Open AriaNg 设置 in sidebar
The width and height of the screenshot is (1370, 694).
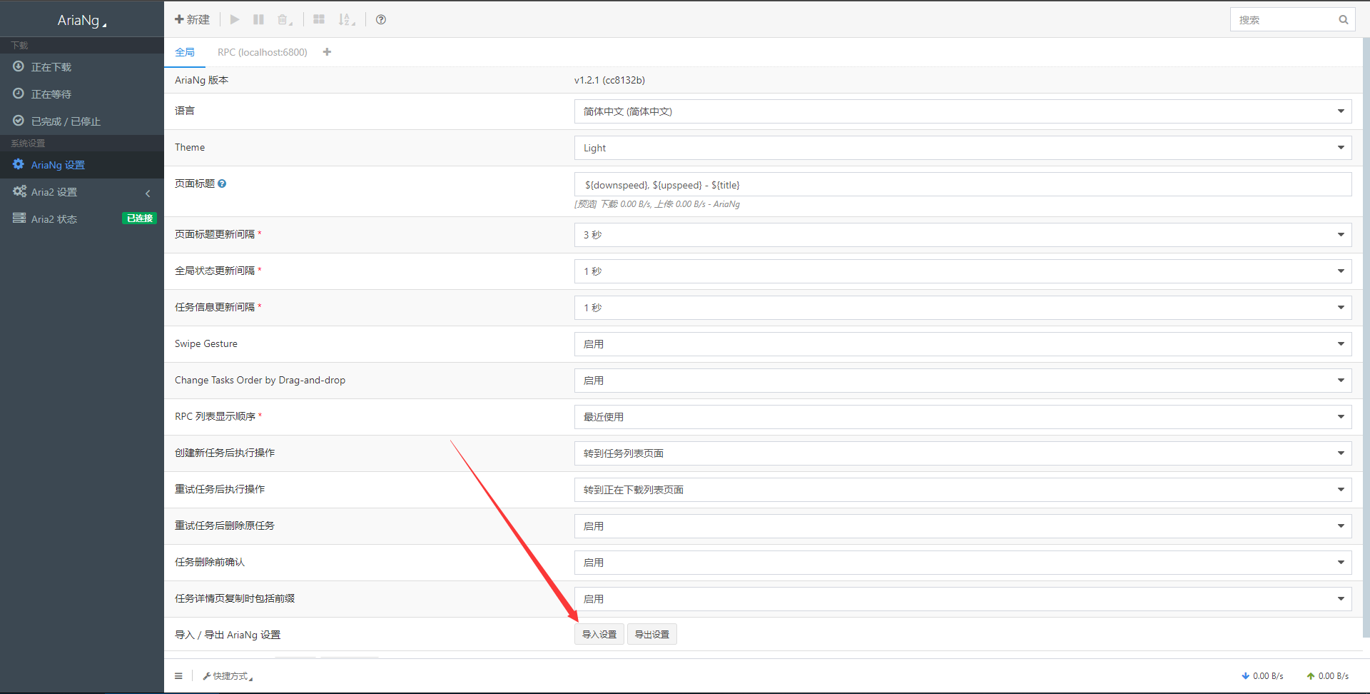82,164
